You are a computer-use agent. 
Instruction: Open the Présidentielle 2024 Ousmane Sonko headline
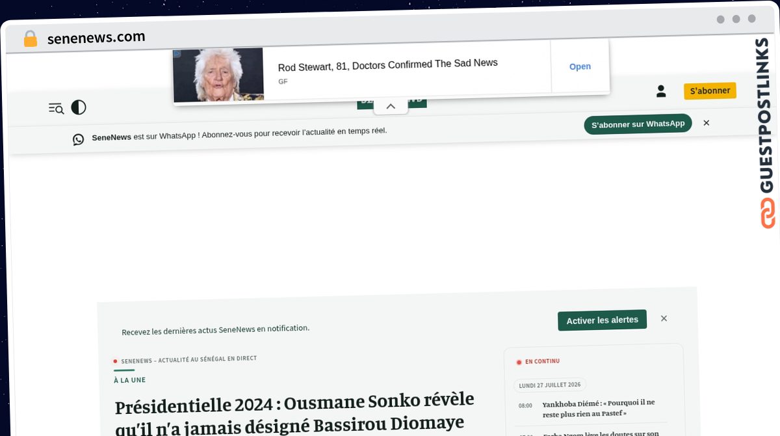(x=294, y=413)
